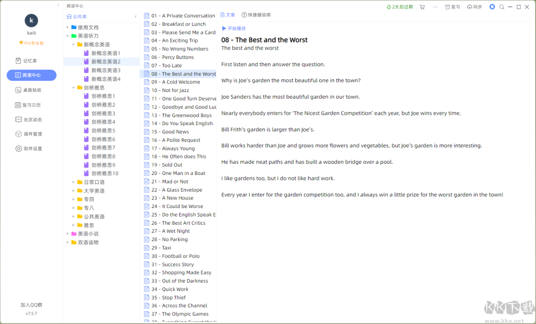
Task: Click the blue aperture icon in title bar
Action: [492, 7]
